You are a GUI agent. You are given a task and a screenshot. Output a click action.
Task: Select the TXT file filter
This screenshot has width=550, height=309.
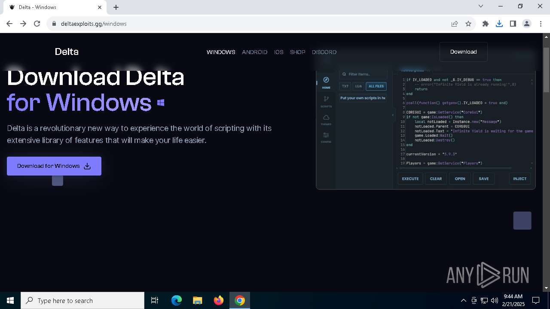345,86
